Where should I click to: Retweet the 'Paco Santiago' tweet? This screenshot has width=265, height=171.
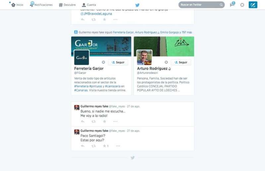94,146
